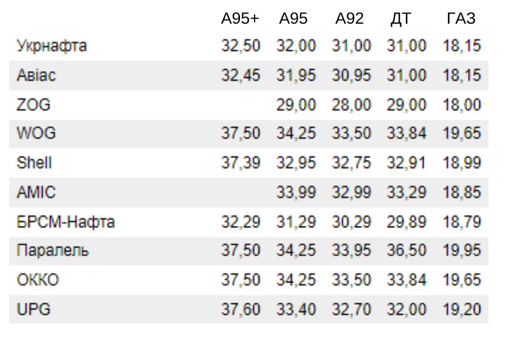The height and width of the screenshot is (339, 508).
Task: Select the ZOG row label
Action: (33, 104)
